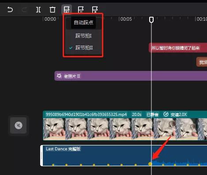This screenshot has width=207, height=175.
Task: Choose 踩节拍I from the beat menu
Action: tap(83, 36)
